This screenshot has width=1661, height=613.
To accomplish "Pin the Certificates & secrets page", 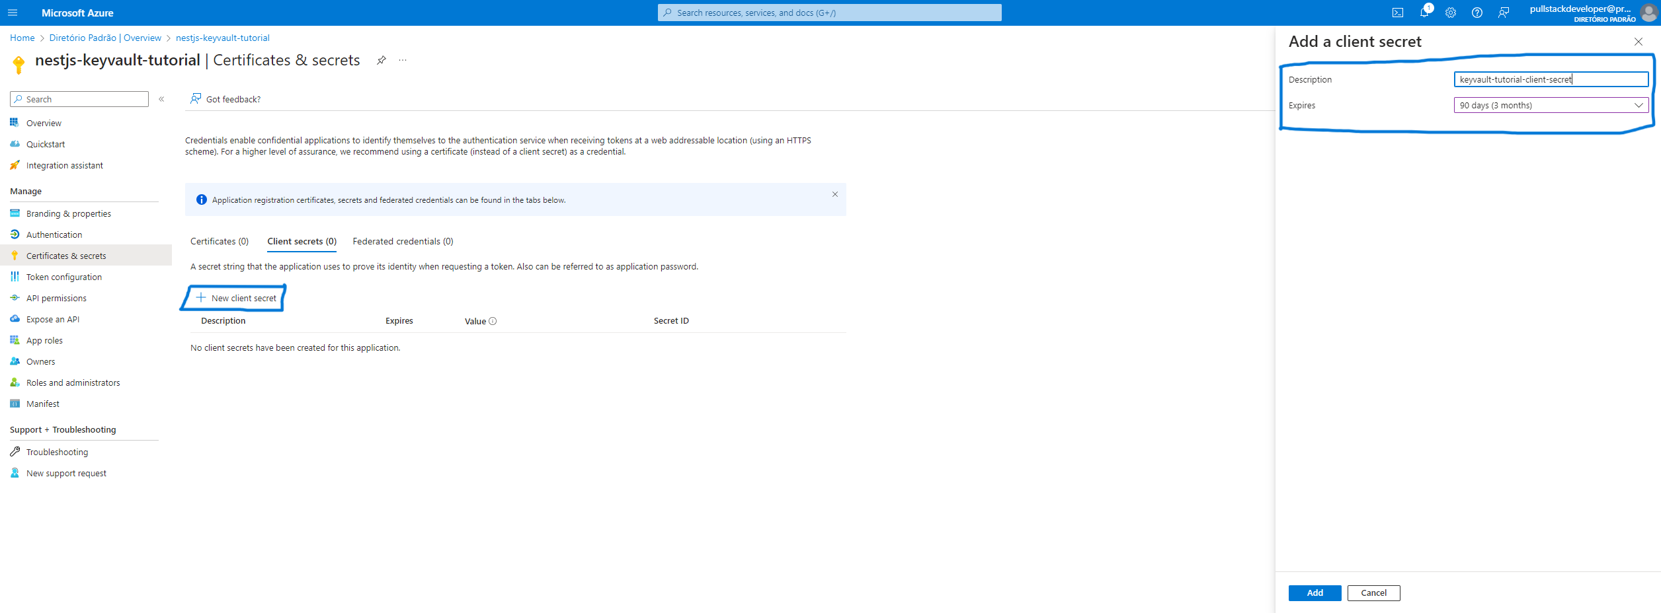I will click(381, 60).
